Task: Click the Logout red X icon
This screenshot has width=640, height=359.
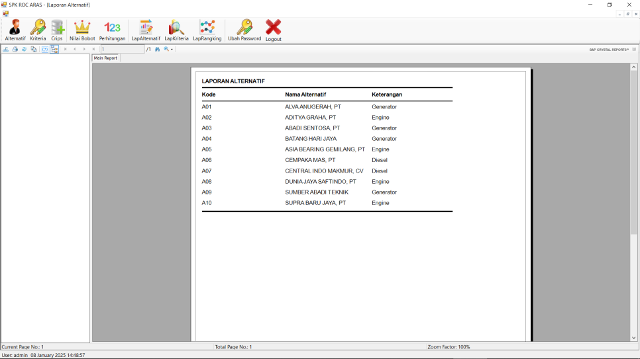Action: pyautogui.click(x=274, y=30)
